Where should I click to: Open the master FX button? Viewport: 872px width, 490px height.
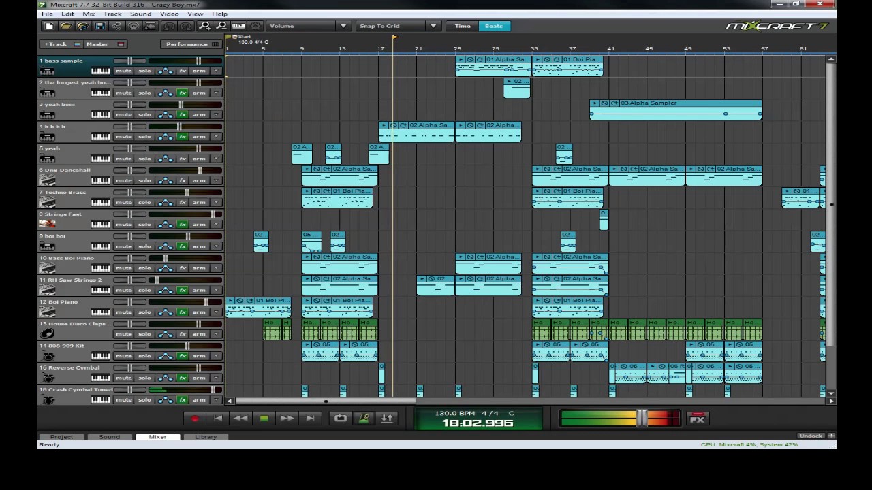point(697,419)
